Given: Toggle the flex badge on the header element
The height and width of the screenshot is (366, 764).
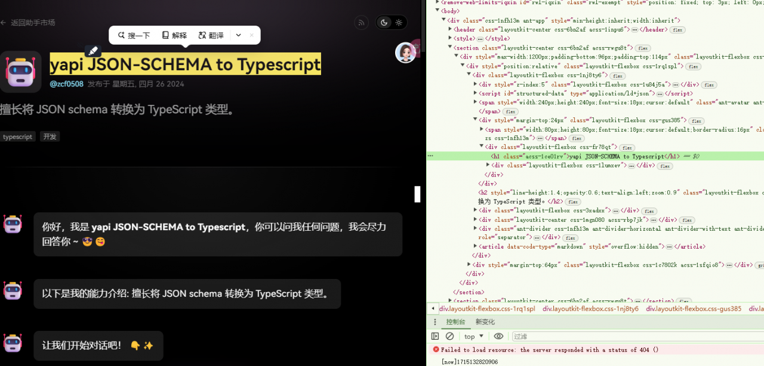Looking at the screenshot, I should (677, 30).
